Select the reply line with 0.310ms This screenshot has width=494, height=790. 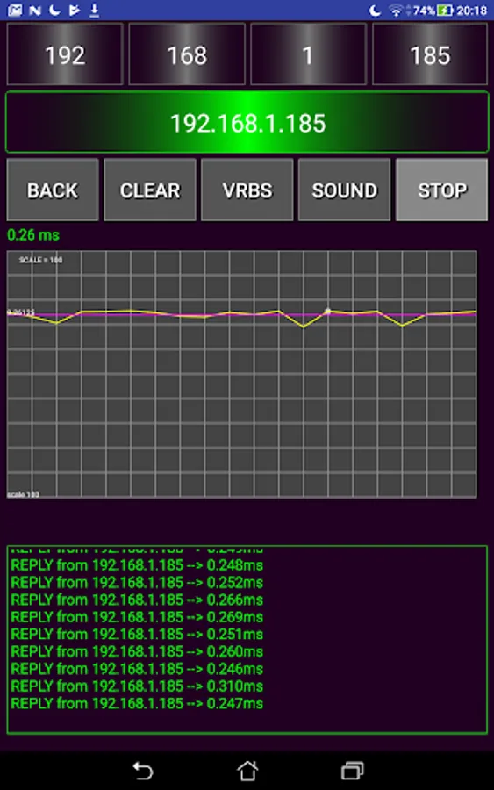click(x=137, y=686)
